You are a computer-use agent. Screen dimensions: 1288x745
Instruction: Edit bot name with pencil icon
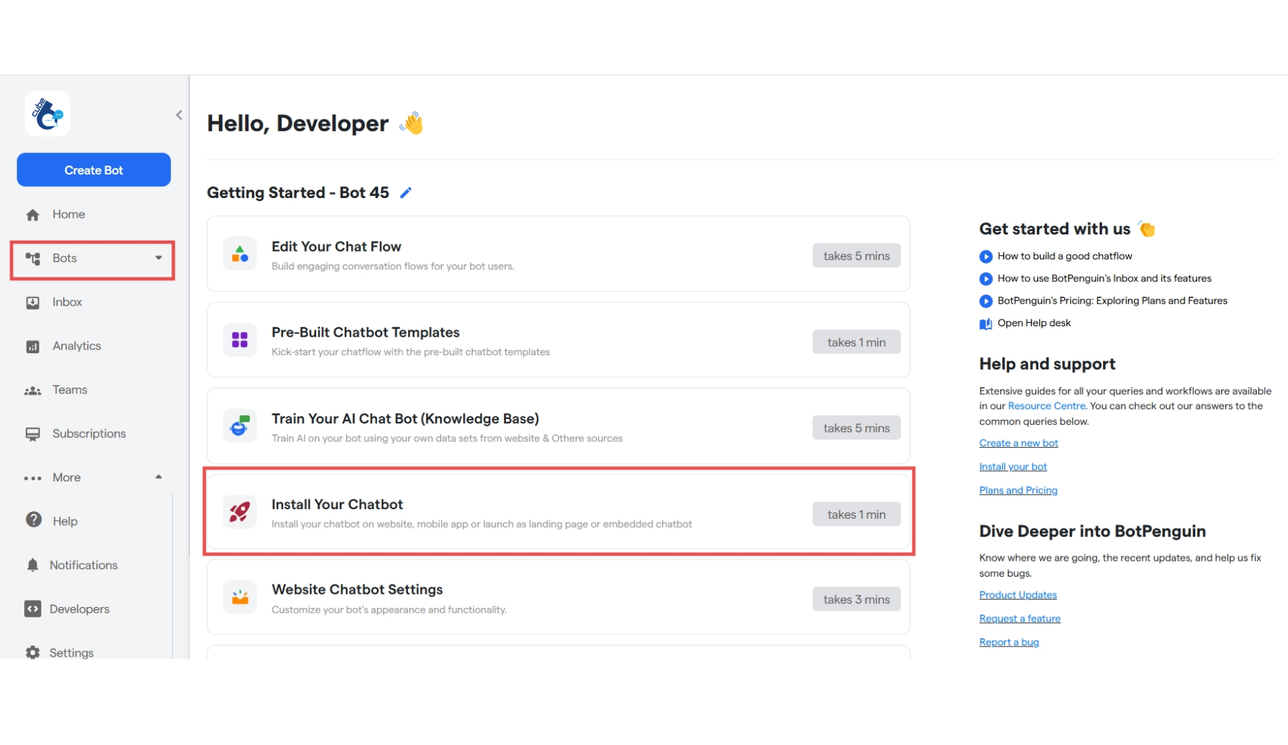406,192
